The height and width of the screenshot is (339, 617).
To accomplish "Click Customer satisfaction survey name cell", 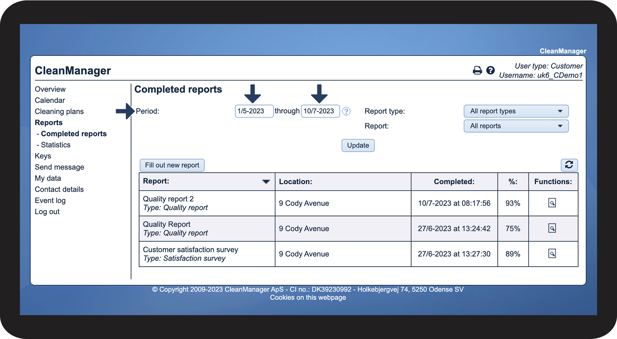I will pos(207,254).
